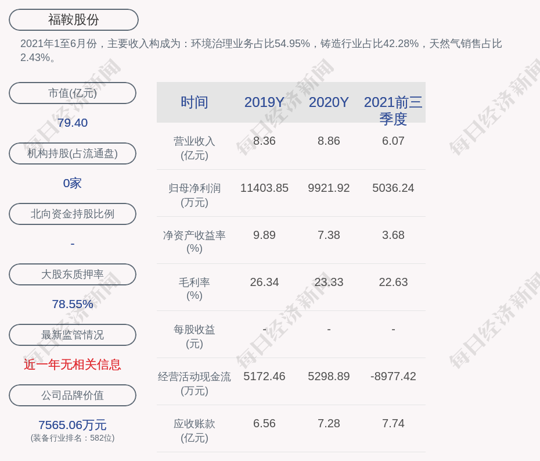Select the brand value 7565.06万元

click(x=73, y=425)
